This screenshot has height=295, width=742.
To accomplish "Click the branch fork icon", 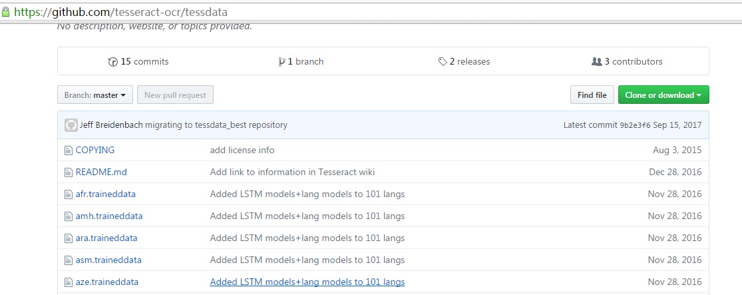I will pos(281,61).
